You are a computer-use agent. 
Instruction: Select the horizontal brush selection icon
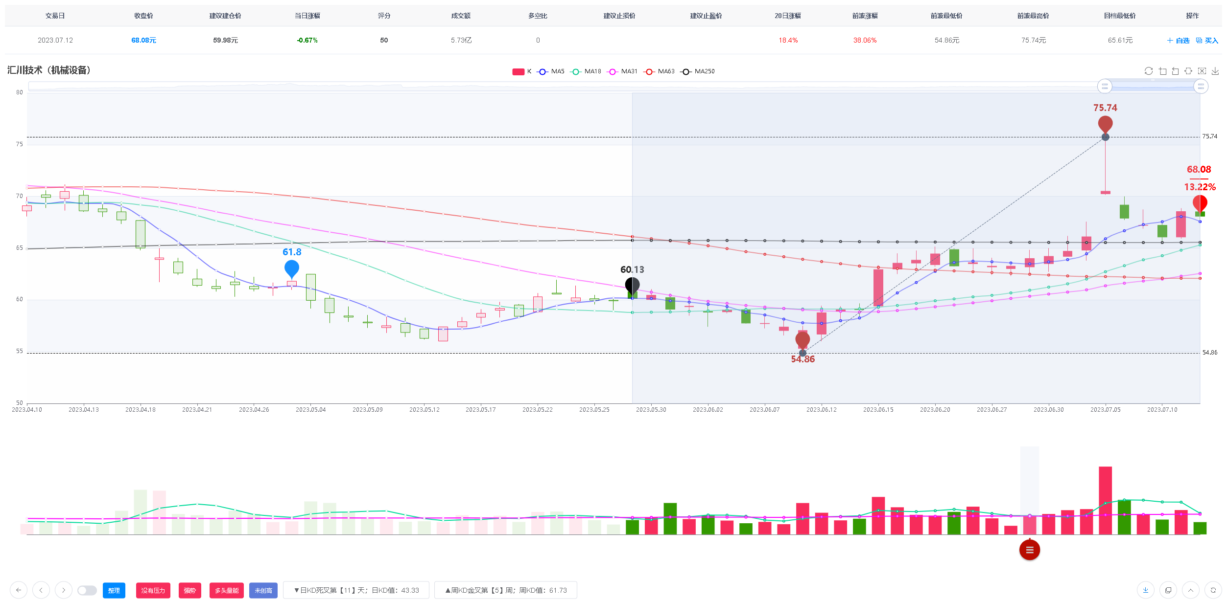click(x=1188, y=71)
